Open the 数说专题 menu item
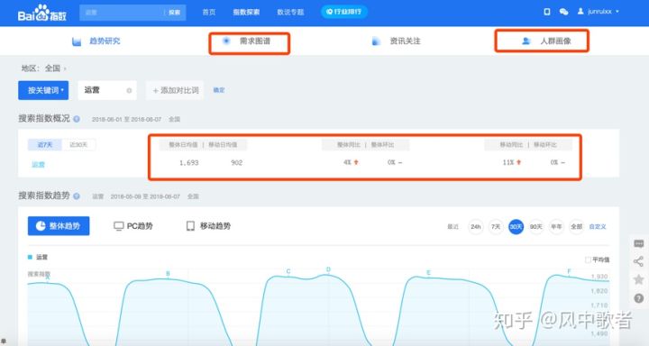Screen dimensions: 649x346 290,12
